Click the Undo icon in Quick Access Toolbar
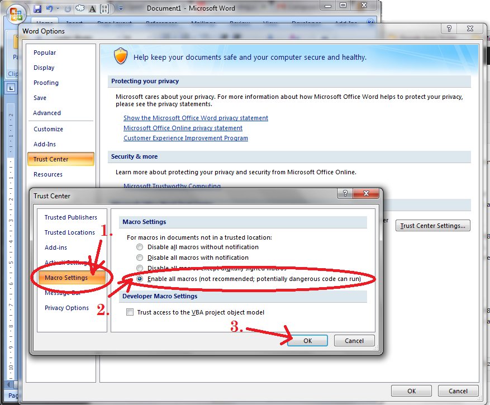This screenshot has height=405, width=490. tap(49, 9)
